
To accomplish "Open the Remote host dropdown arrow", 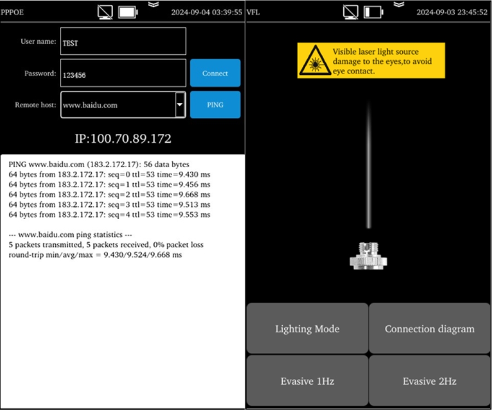I will 180,104.
